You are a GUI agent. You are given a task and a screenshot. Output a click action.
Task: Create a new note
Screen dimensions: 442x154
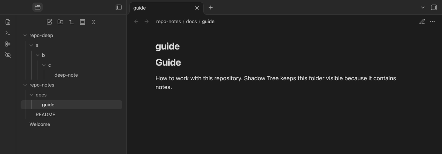49,22
